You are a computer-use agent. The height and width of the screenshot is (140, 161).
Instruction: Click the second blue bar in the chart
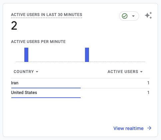pos(87,55)
